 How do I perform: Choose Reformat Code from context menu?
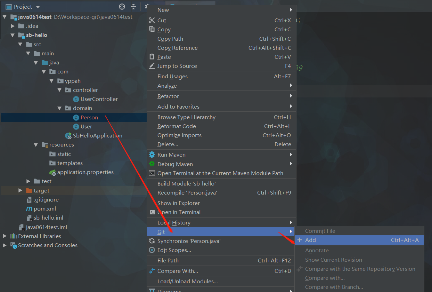pyautogui.click(x=177, y=126)
